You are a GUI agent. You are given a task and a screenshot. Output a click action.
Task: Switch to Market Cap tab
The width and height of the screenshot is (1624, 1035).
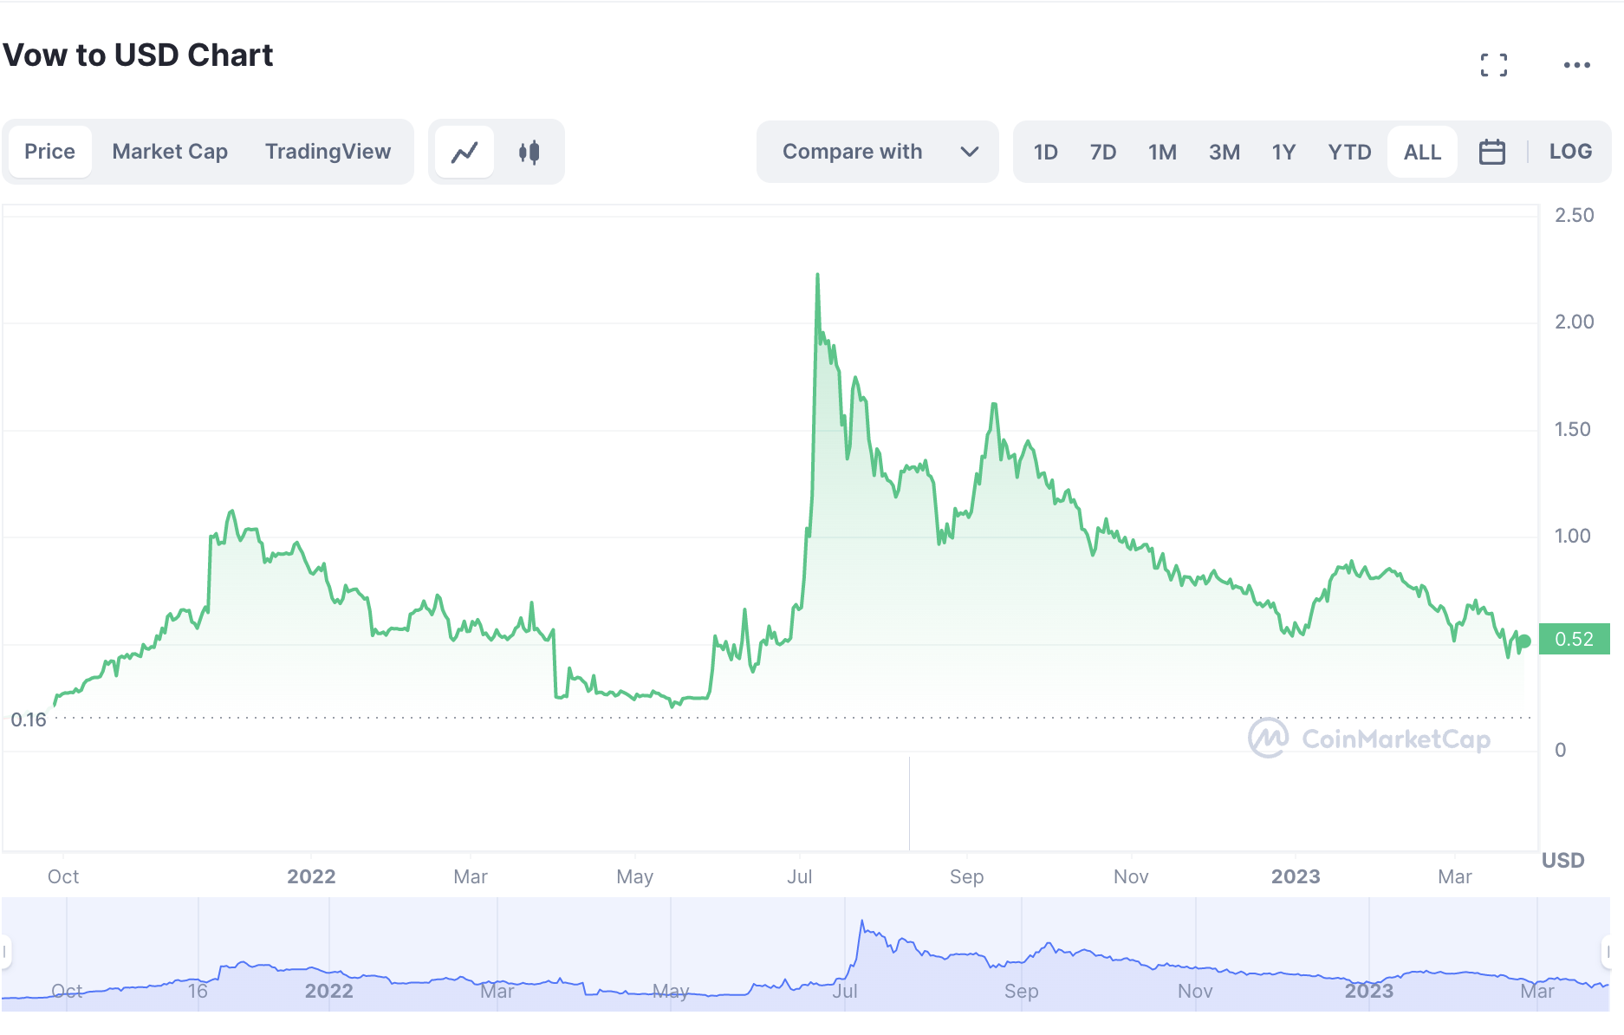tap(170, 152)
